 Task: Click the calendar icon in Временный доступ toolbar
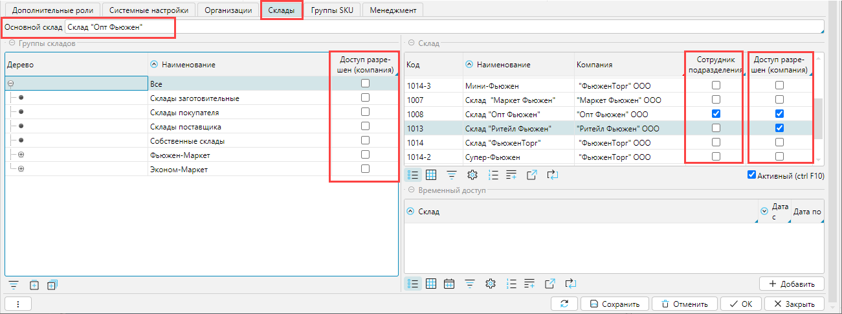450,284
